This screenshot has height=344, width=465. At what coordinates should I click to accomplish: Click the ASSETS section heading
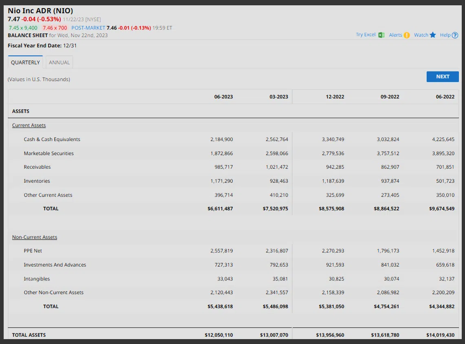(x=21, y=111)
